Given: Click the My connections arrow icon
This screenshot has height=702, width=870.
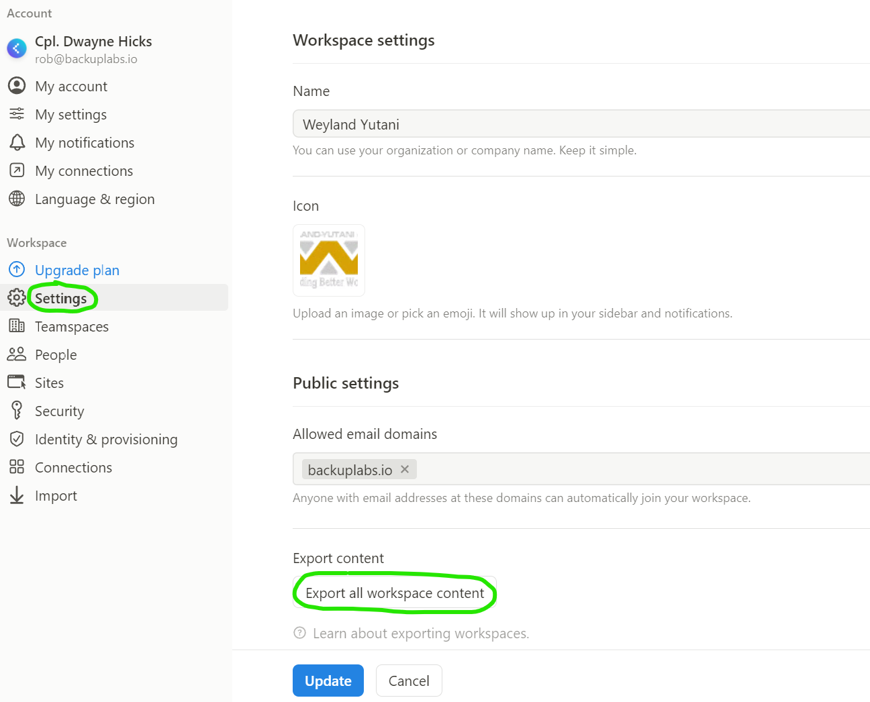Looking at the screenshot, I should coord(17,170).
